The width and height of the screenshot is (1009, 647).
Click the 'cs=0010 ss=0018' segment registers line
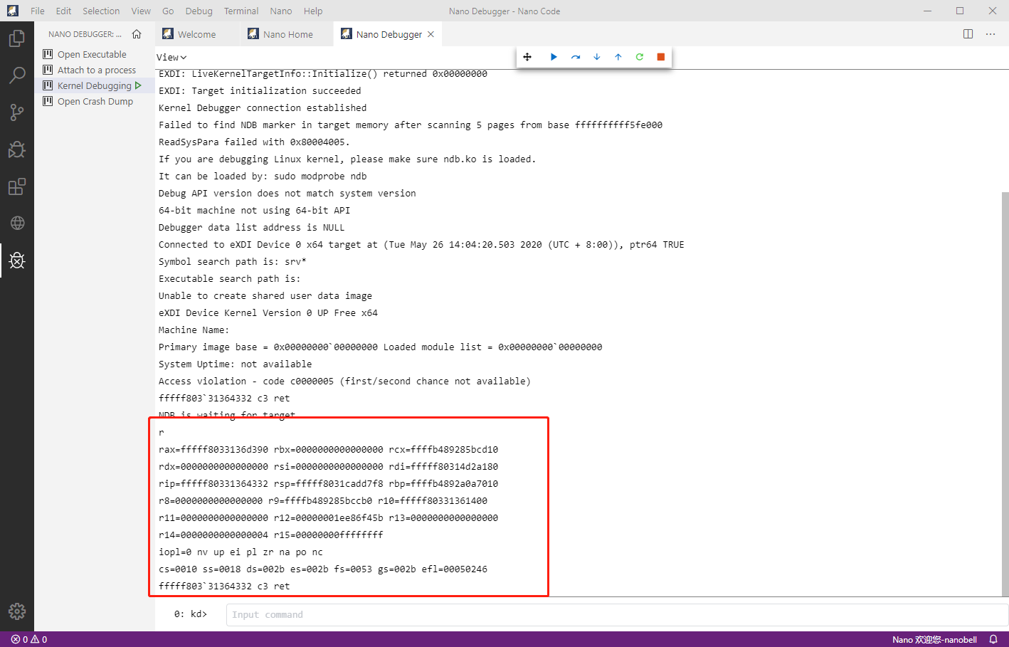323,569
